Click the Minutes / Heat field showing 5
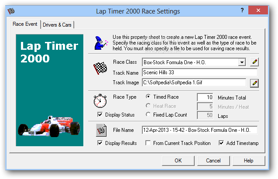278x179 pixels. (x=205, y=107)
